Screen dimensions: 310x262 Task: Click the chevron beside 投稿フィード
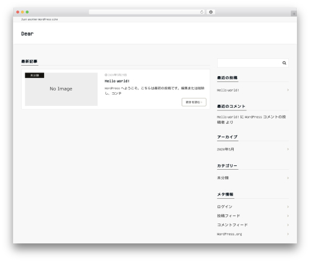[288, 216]
